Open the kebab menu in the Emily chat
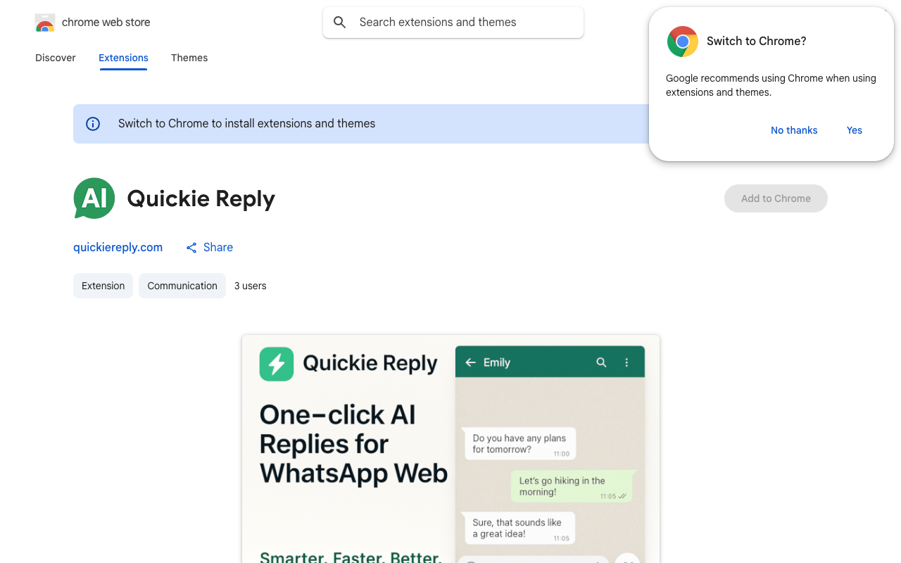 [x=626, y=362]
